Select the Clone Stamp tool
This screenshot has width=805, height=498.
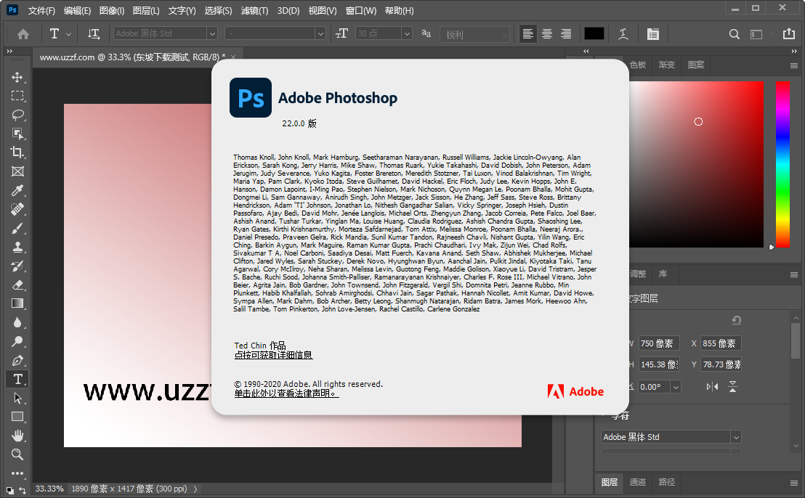coord(17,248)
